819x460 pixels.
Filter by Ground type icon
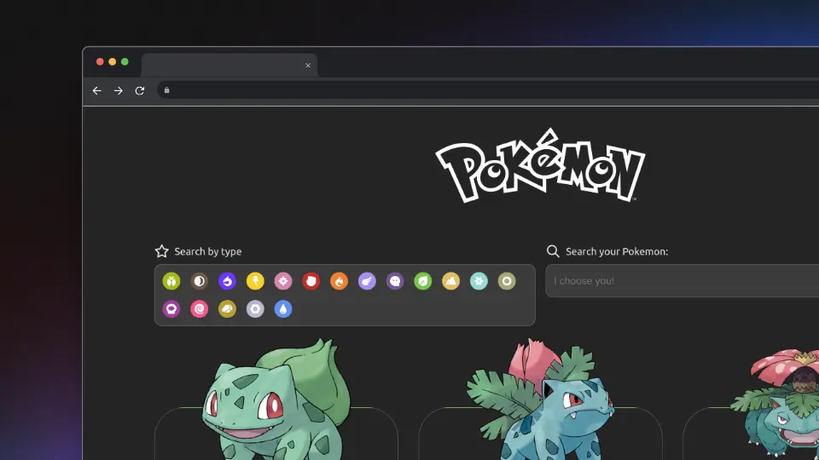(450, 281)
